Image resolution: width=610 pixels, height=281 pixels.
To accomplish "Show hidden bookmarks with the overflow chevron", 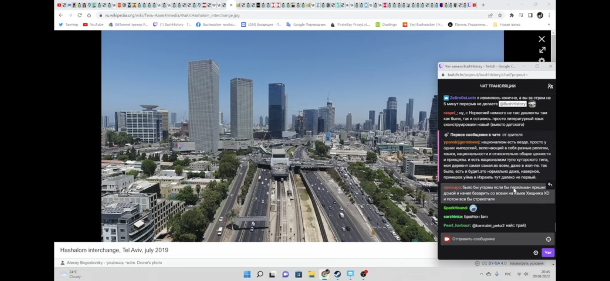I will coord(549,25).
